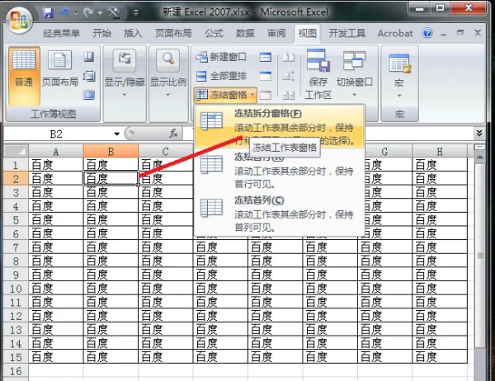Viewport: 495px width, 381px height.
Task: Select column H header
Action: pos(440,152)
